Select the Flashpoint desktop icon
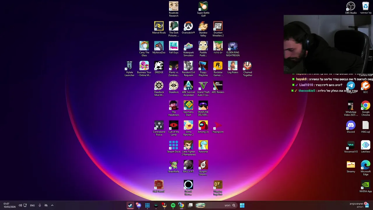The image size is (373, 210). [x=218, y=127]
